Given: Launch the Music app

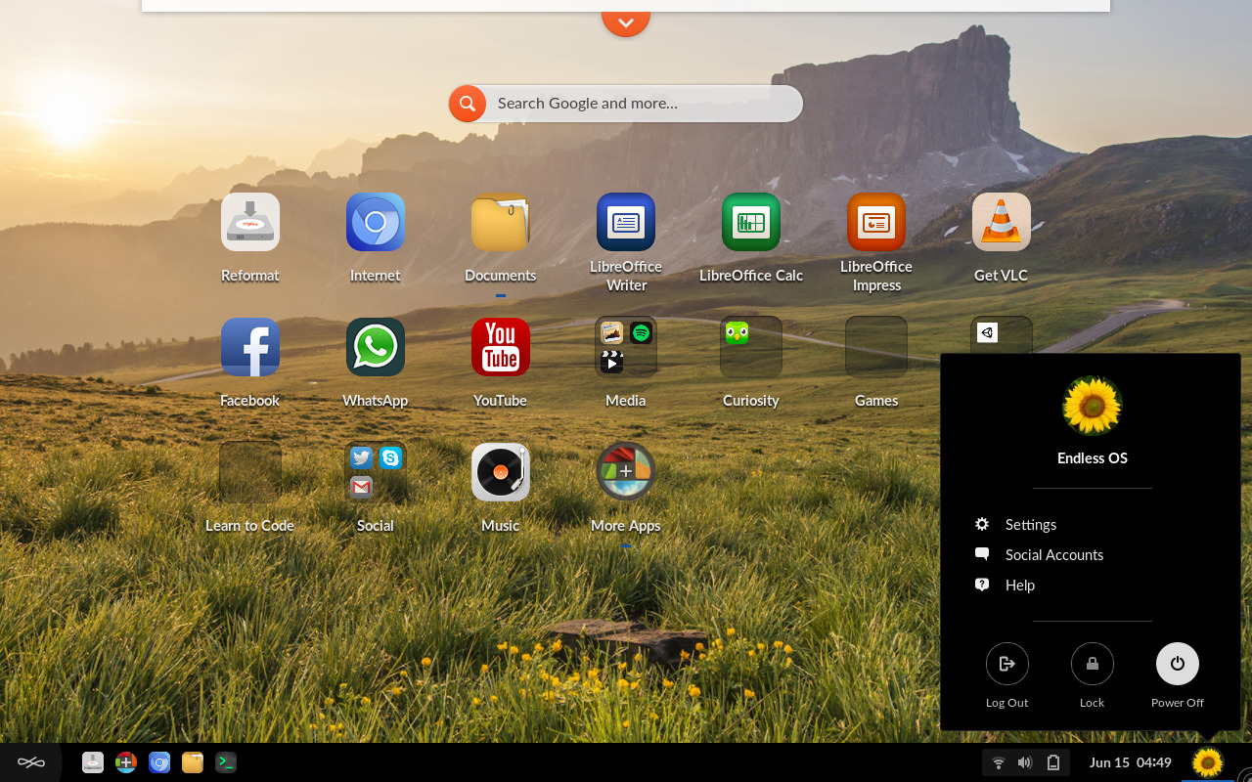Looking at the screenshot, I should click(x=501, y=473).
